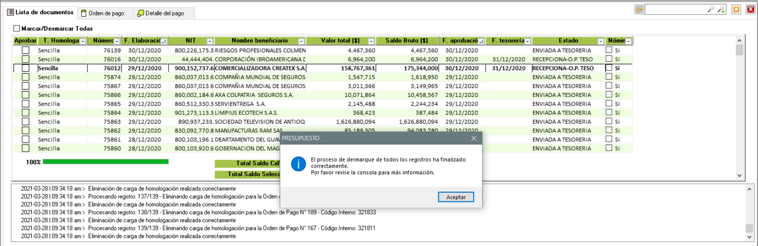Expand the Estado column filter dropdown
The width and height of the screenshot is (758, 246).
[600, 41]
